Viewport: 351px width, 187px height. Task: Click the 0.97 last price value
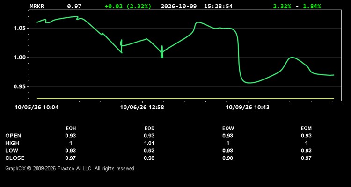(x=74, y=6)
